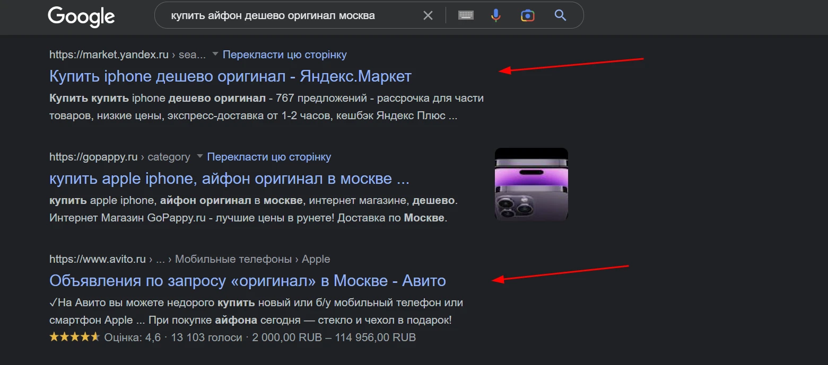The width and height of the screenshot is (828, 365).
Task: Expand the dropdown arrow beside market.yandex.ru
Action: coord(215,54)
